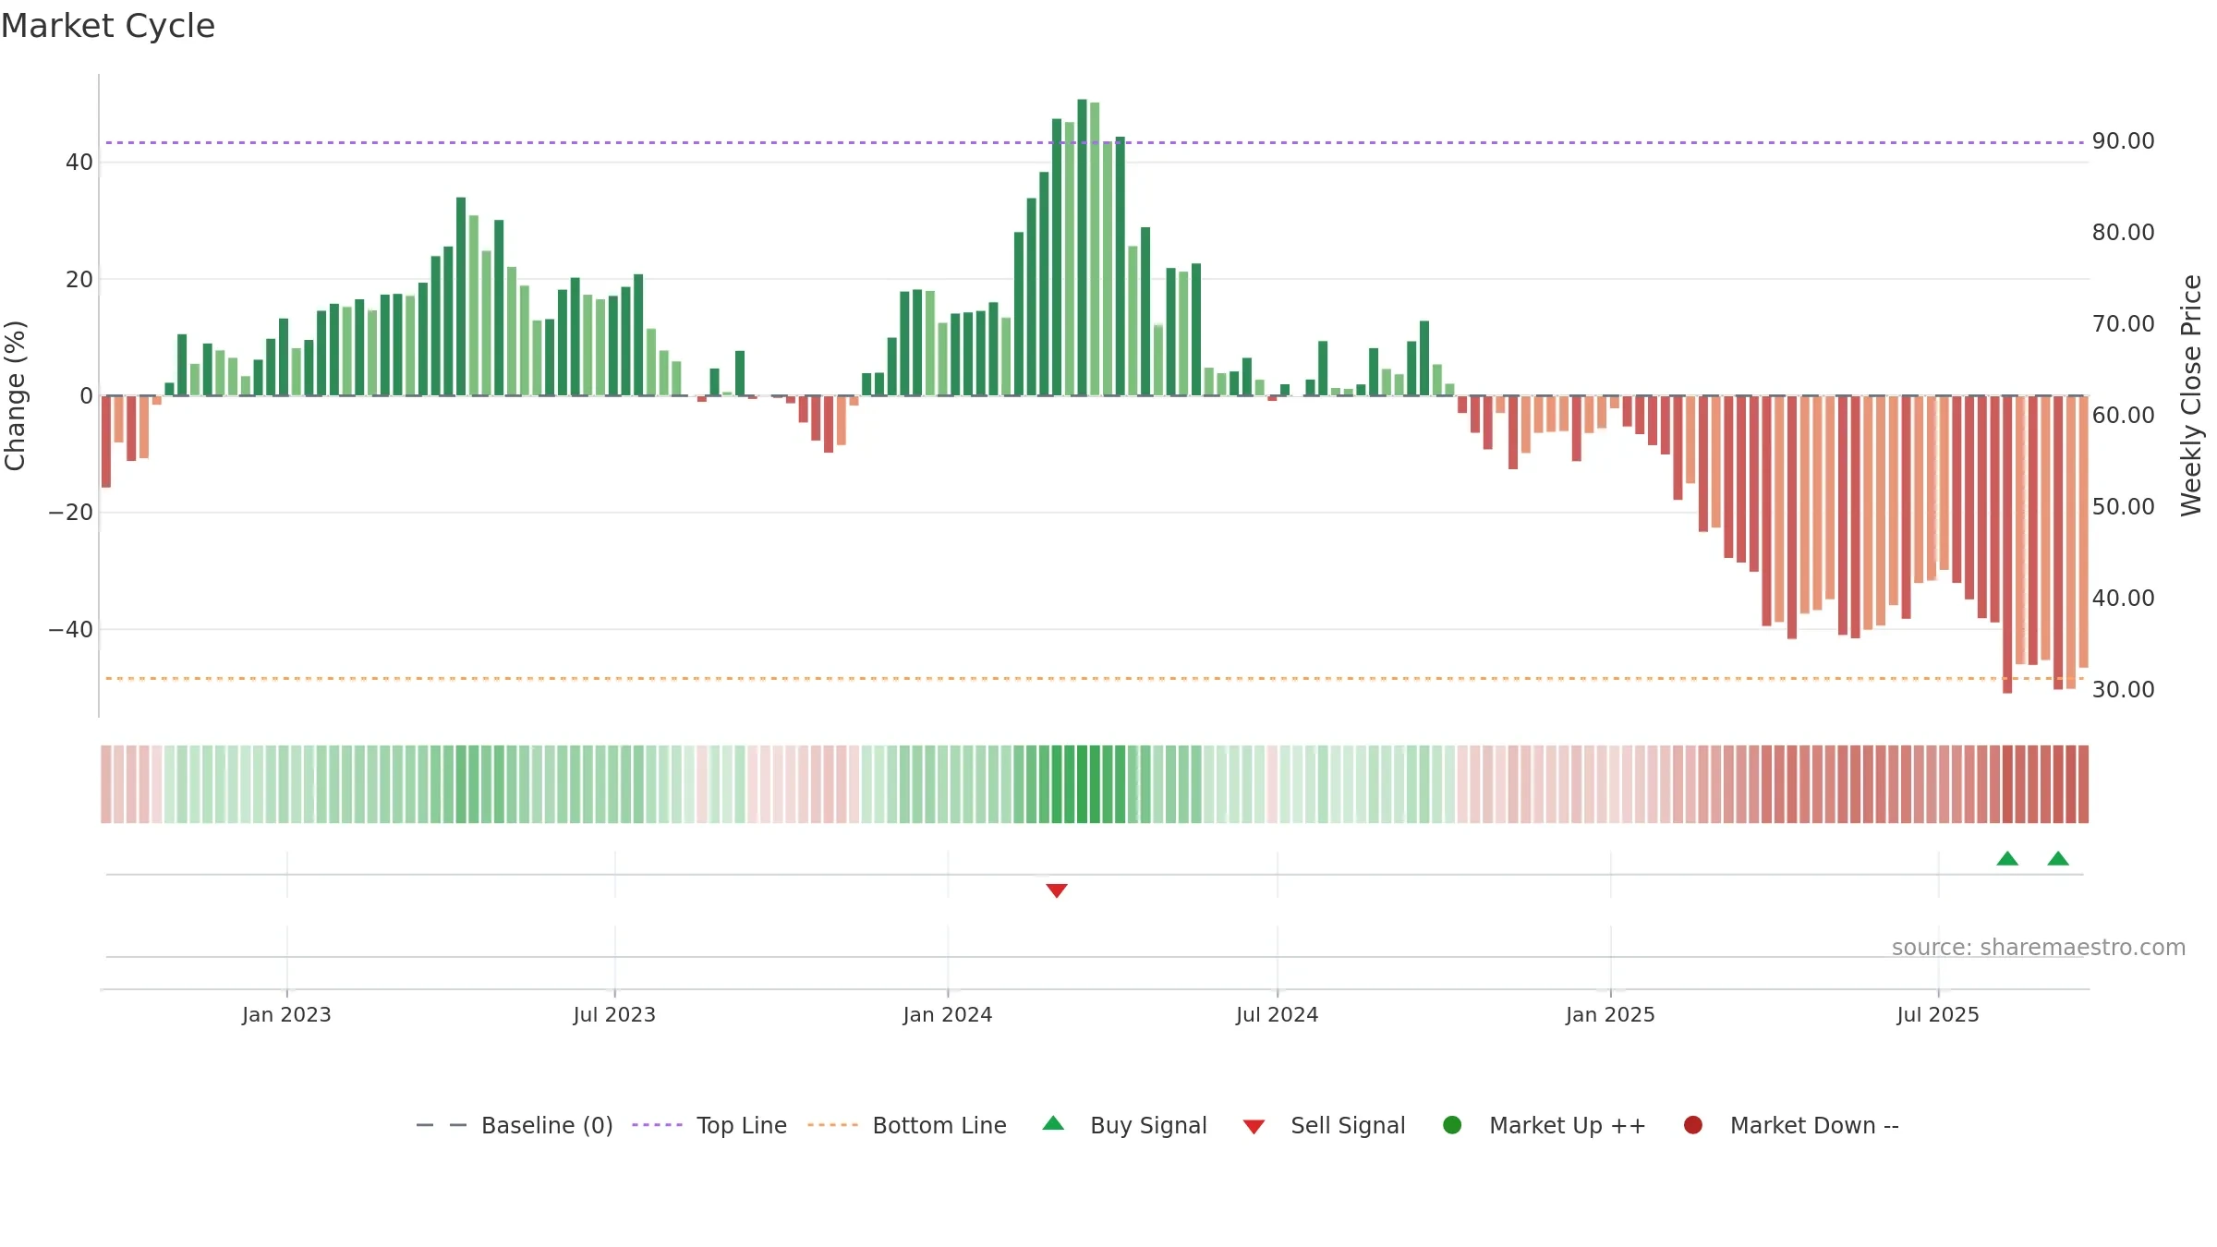Image resolution: width=2217 pixels, height=1247 pixels.
Task: Click the 40.00 price axis value
Action: point(2123,599)
